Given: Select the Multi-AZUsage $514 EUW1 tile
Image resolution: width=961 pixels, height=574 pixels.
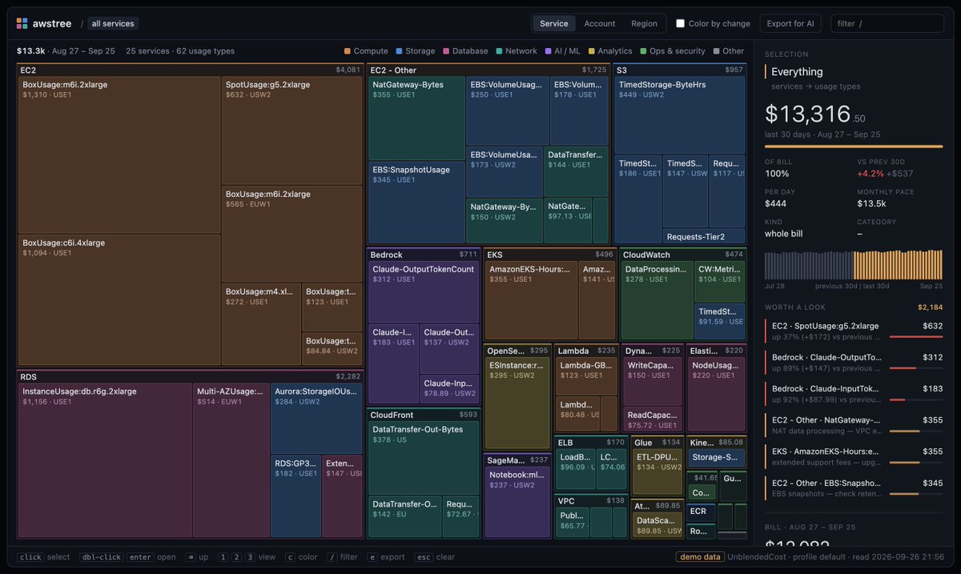Looking at the screenshot, I should [231, 460].
